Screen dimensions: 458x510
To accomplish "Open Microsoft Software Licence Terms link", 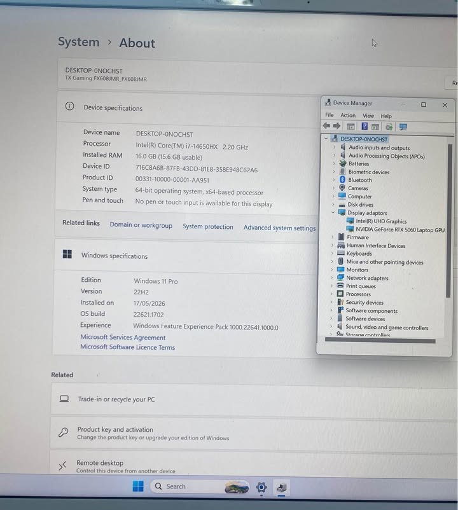I will [x=127, y=347].
